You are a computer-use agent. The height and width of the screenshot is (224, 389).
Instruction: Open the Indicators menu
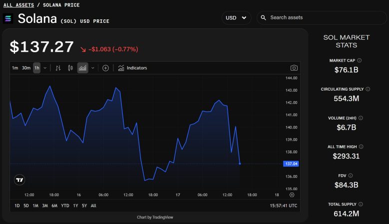[132, 68]
